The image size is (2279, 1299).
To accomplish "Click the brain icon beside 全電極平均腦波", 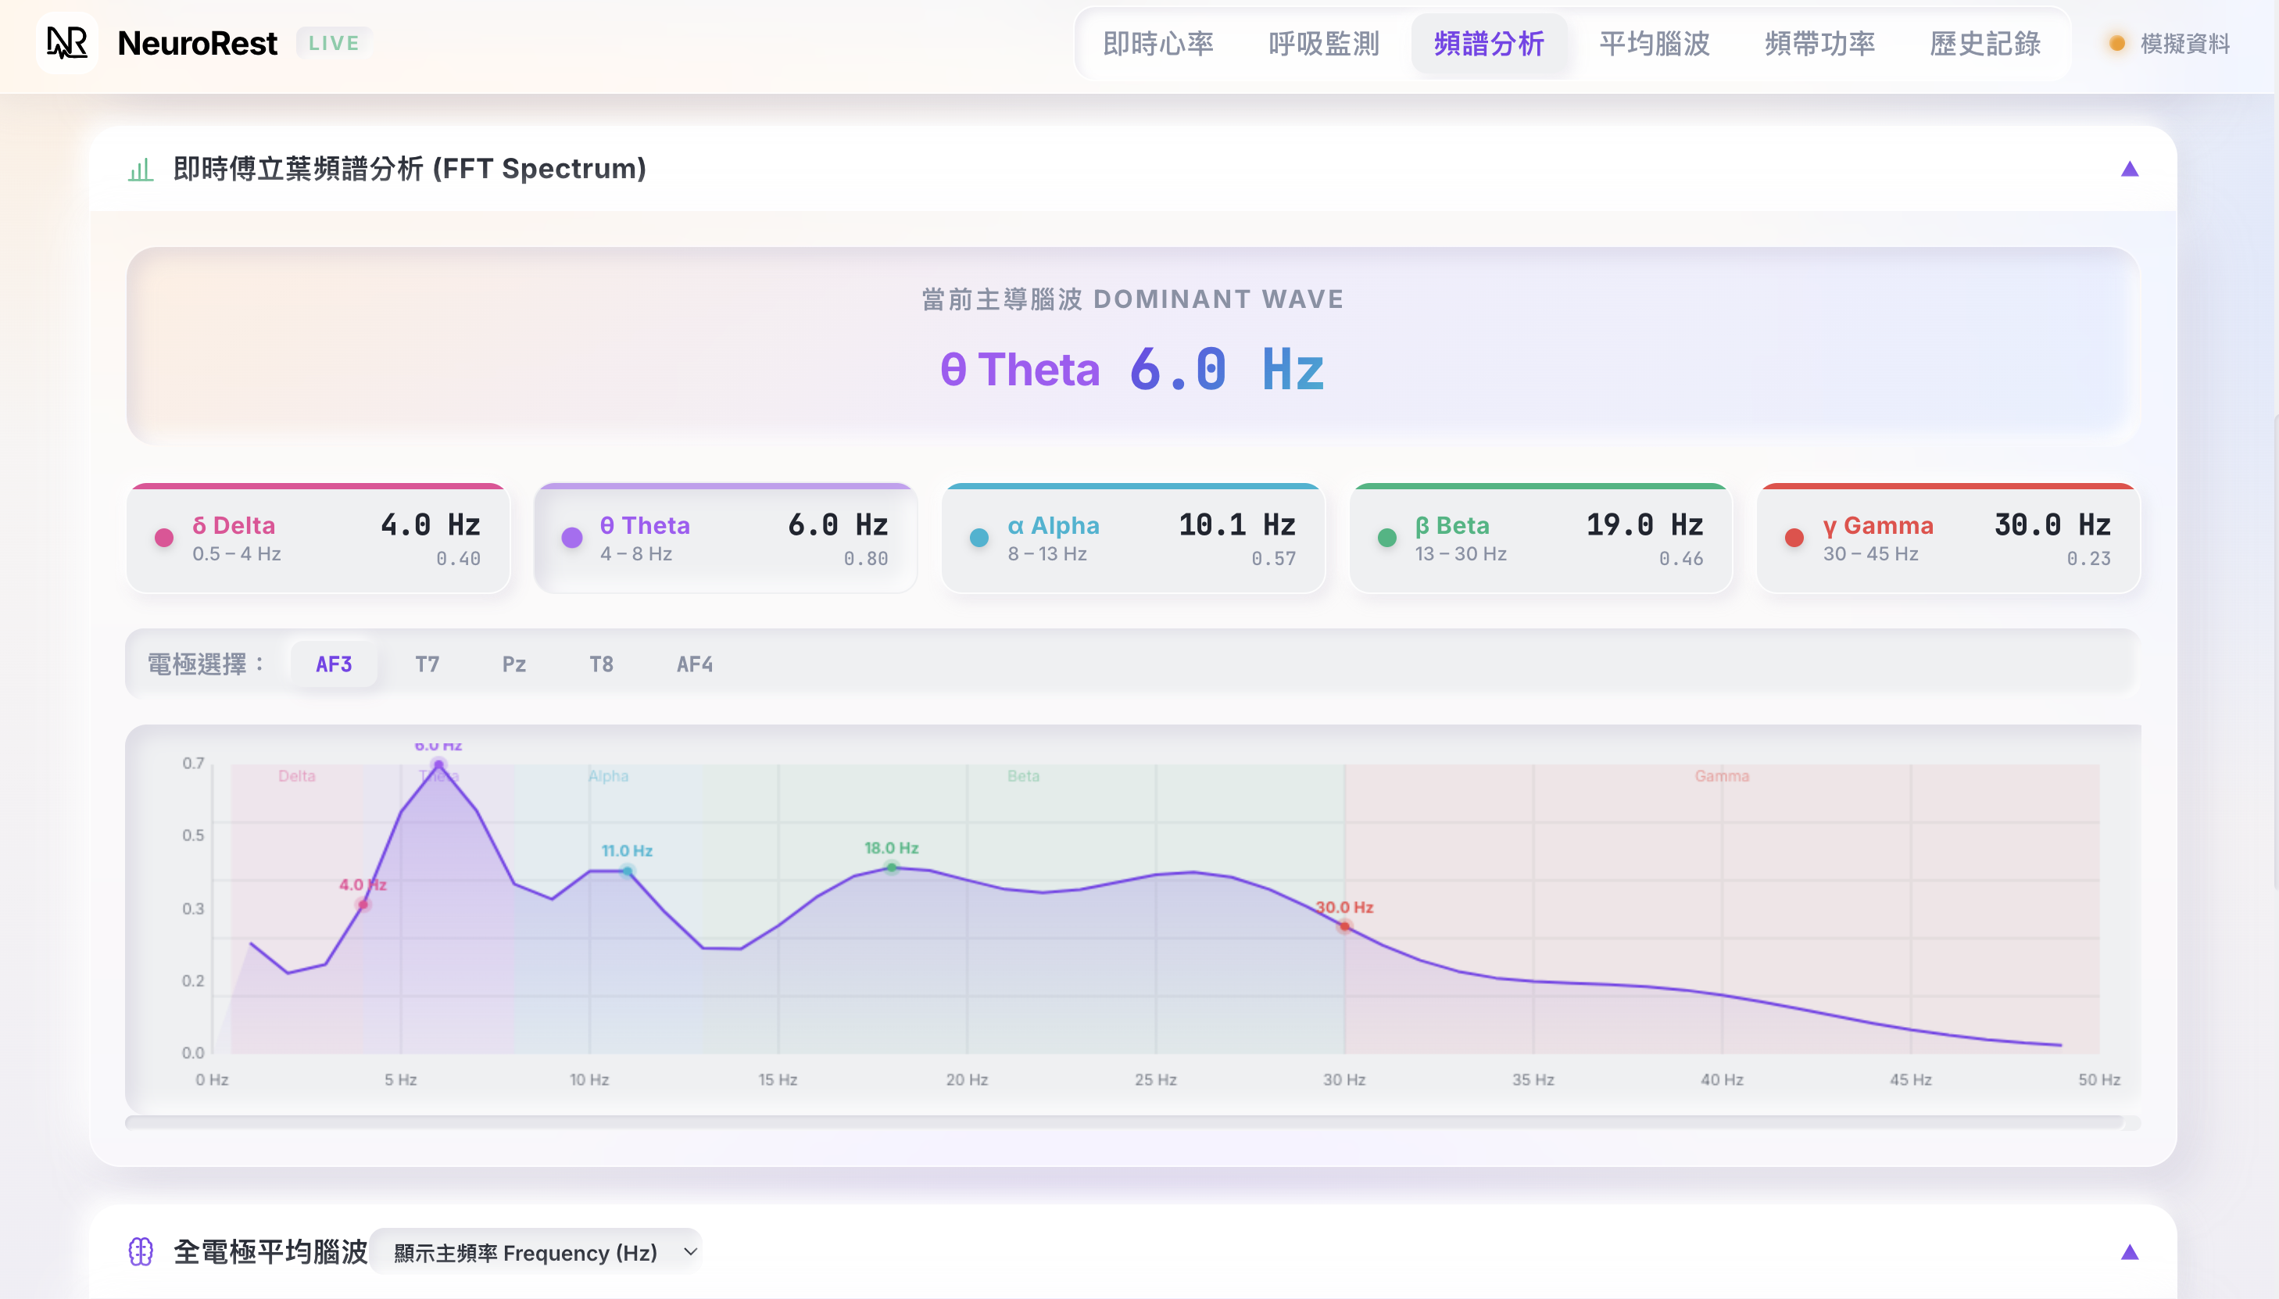I will 141,1251.
